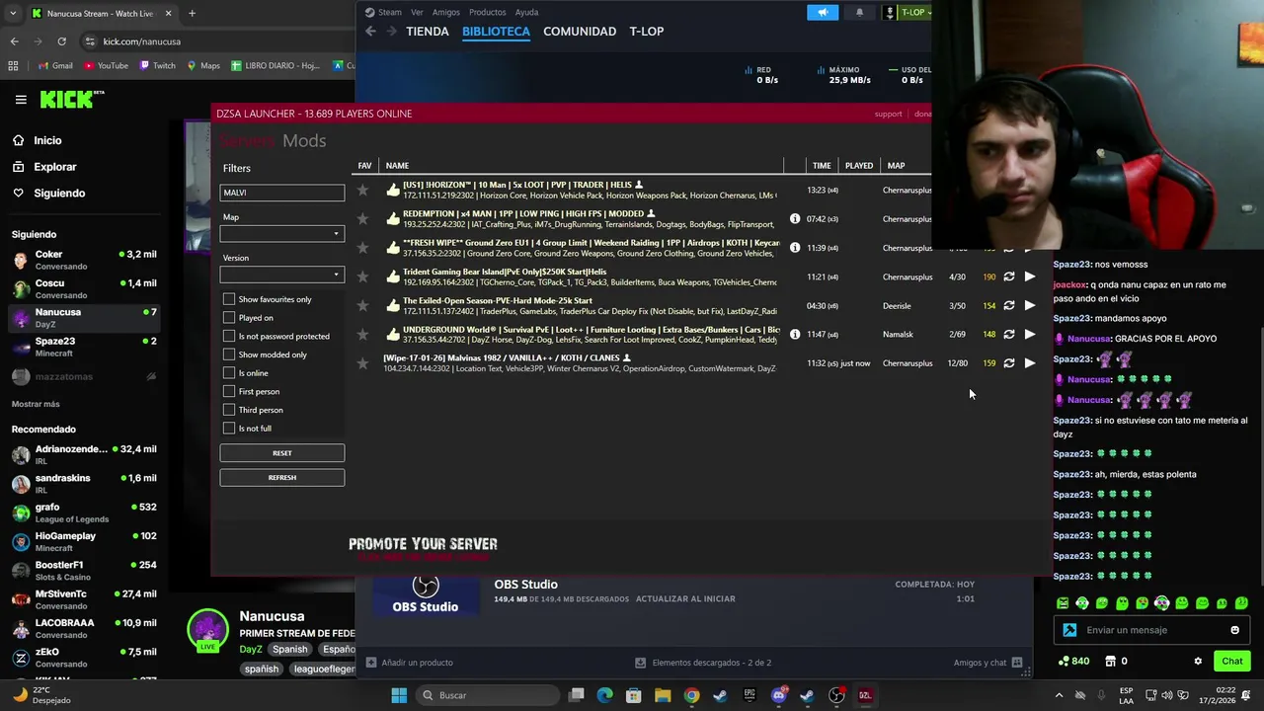This screenshot has height=711, width=1264.
Task: Open Steam announcements megaphone button
Action: click(x=822, y=12)
